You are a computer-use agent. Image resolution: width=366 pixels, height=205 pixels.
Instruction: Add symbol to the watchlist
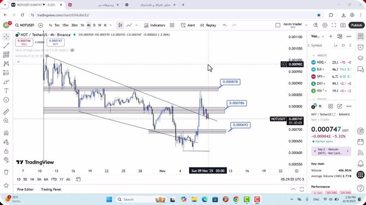tap(331, 36)
